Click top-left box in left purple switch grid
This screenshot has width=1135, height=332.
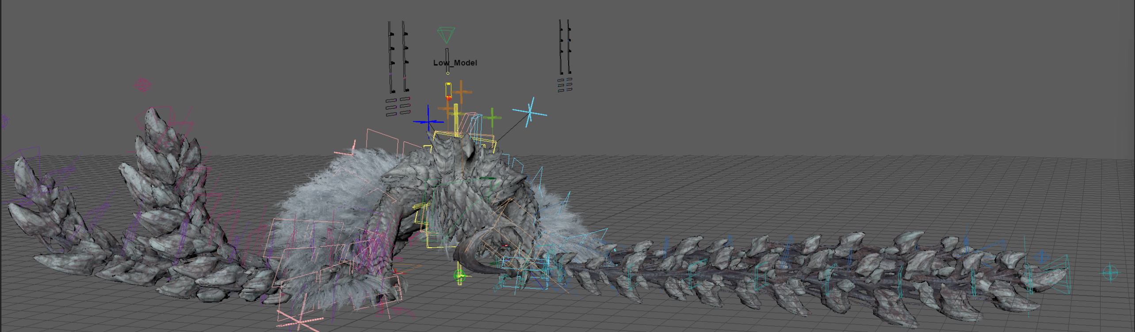pos(391,100)
